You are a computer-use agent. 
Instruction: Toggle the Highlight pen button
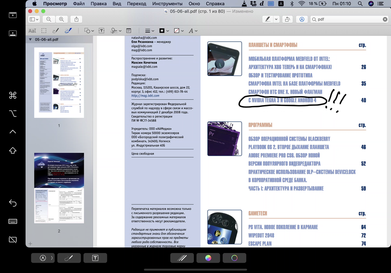pos(268,19)
